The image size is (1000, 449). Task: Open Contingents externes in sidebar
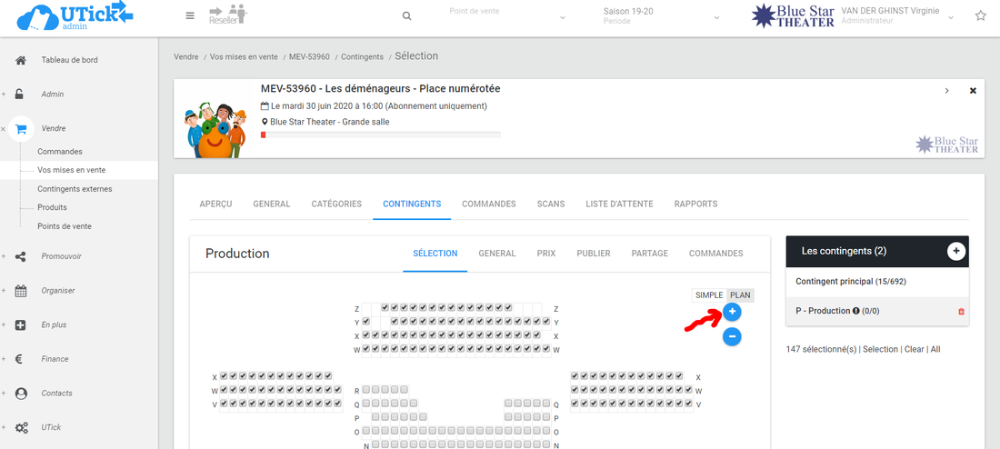[x=75, y=189]
